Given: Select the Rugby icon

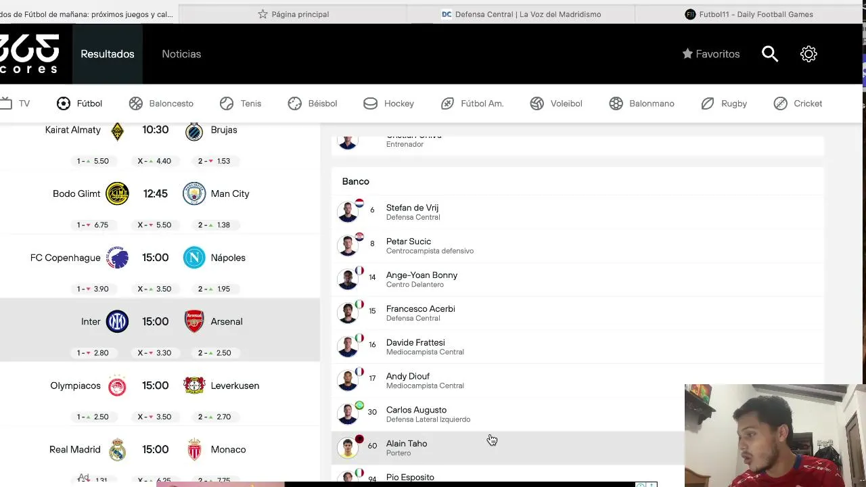Looking at the screenshot, I should coord(708,103).
